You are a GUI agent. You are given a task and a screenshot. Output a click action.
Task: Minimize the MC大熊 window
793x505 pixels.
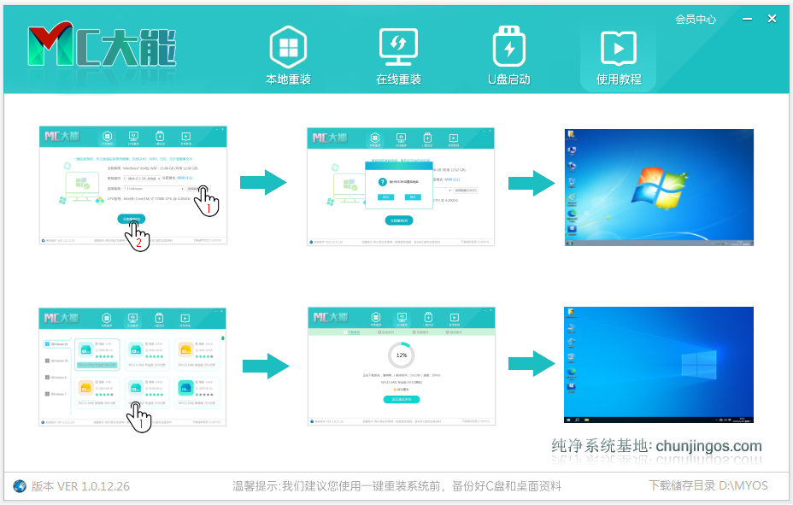point(746,18)
